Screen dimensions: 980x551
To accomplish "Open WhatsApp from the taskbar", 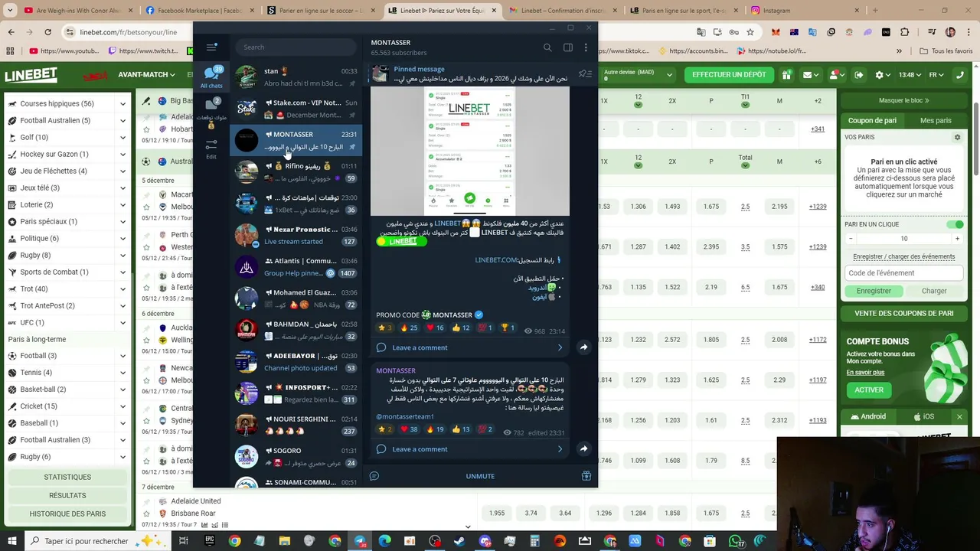I will 735,541.
